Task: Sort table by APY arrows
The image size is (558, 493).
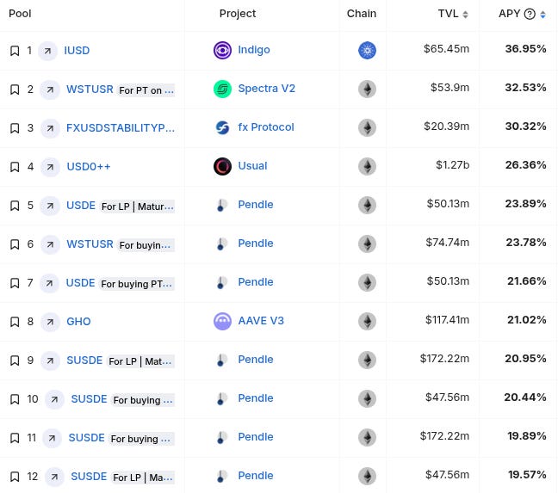Action: 542,15
